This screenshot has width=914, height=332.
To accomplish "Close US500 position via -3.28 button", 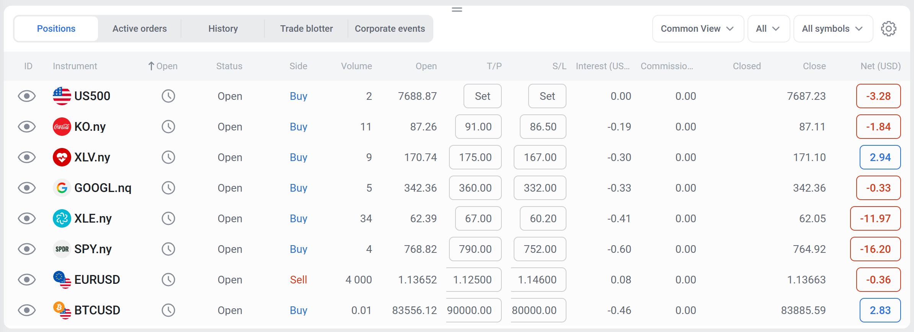I will (x=878, y=96).
